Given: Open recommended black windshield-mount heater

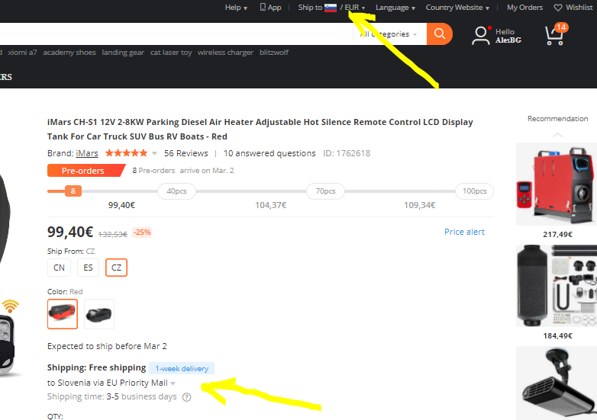Looking at the screenshot, I should (557, 383).
